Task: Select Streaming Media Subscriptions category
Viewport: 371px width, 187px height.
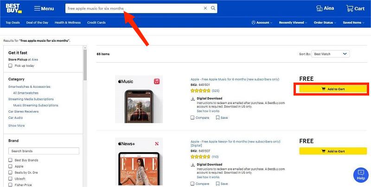Action: point(31,99)
